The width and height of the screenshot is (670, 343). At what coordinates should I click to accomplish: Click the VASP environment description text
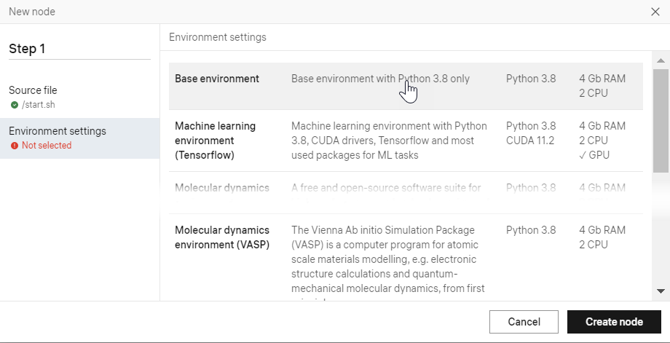(x=387, y=259)
